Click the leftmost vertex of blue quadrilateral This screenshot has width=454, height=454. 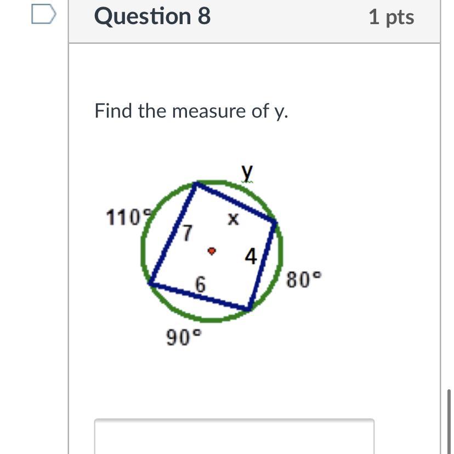click(x=151, y=283)
